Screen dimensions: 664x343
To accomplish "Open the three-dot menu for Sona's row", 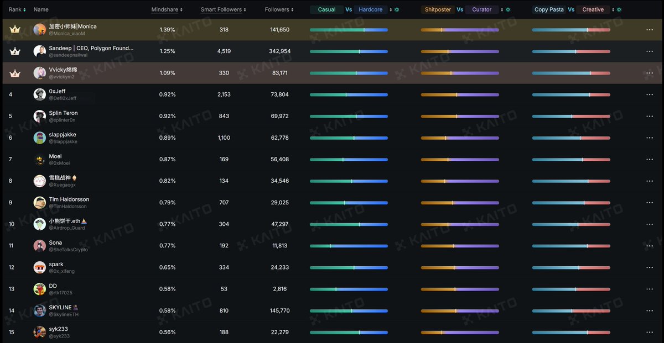I will pos(650,246).
